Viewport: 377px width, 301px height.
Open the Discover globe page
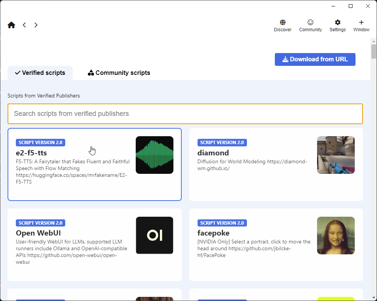[x=282, y=26]
